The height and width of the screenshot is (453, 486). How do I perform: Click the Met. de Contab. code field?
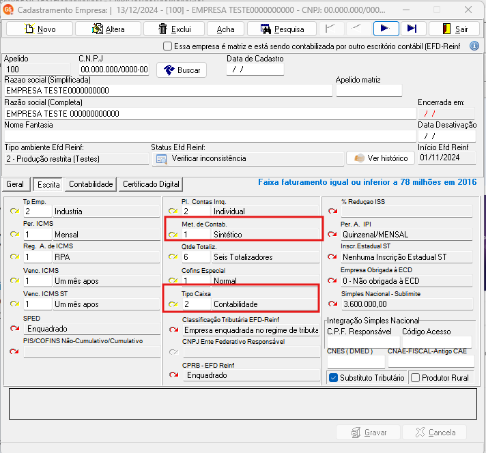click(x=197, y=235)
